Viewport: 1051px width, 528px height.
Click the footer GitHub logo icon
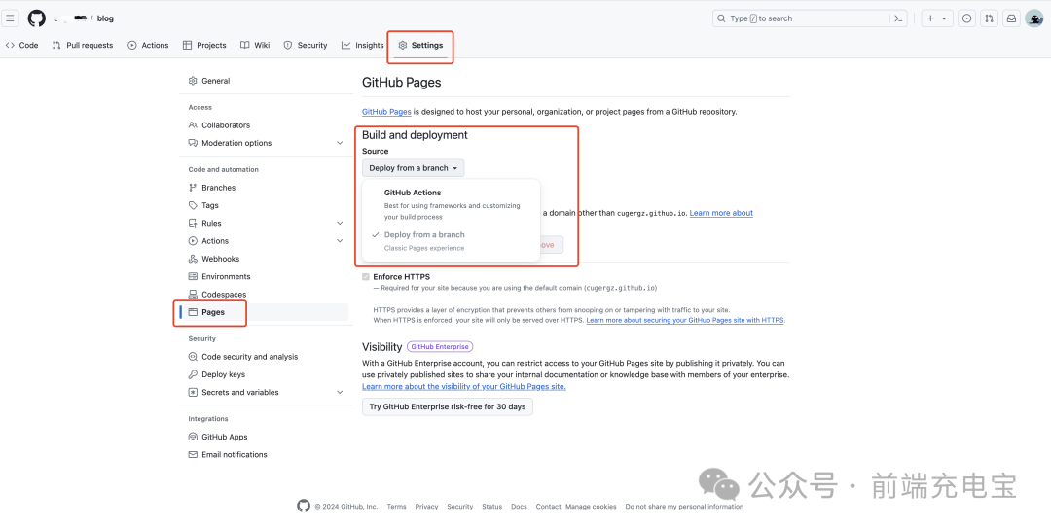[x=304, y=506]
